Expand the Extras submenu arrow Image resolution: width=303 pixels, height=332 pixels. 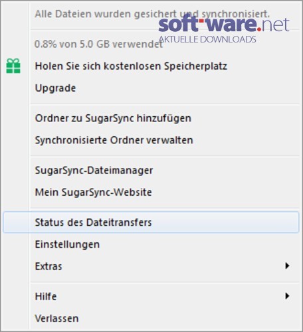[287, 266]
